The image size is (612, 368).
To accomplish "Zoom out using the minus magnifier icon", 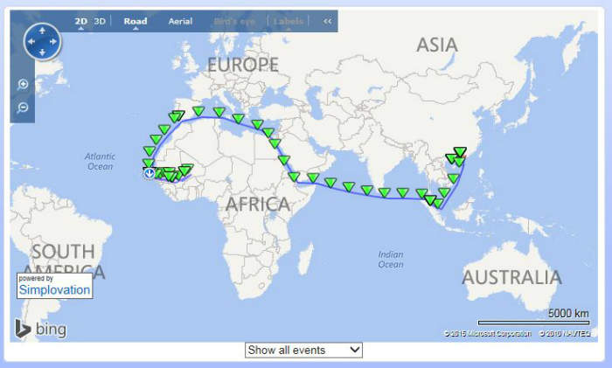I will [23, 107].
